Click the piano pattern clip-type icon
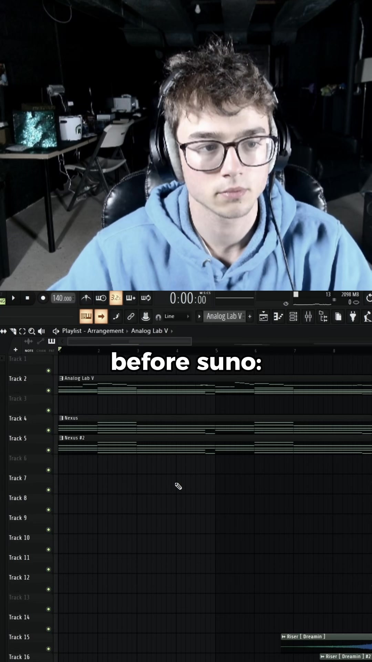 pos(52,341)
